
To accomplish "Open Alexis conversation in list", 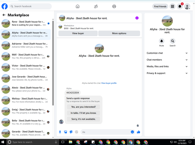I will pos(26,89).
